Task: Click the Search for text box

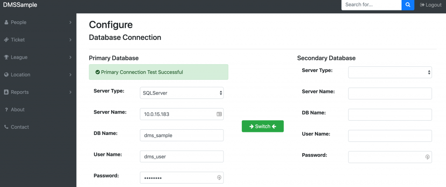Action: (x=371, y=5)
